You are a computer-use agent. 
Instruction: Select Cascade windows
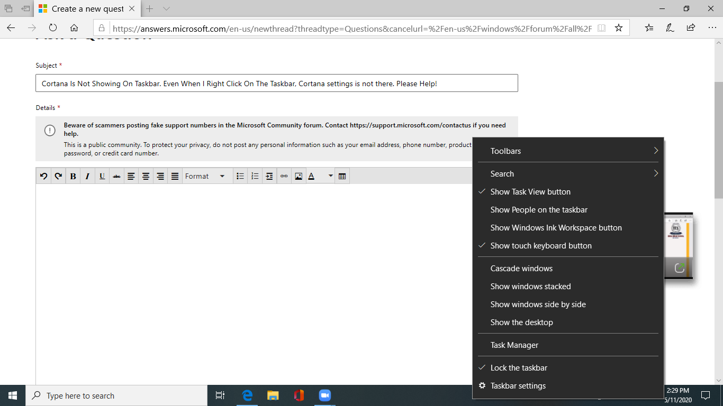point(568,268)
